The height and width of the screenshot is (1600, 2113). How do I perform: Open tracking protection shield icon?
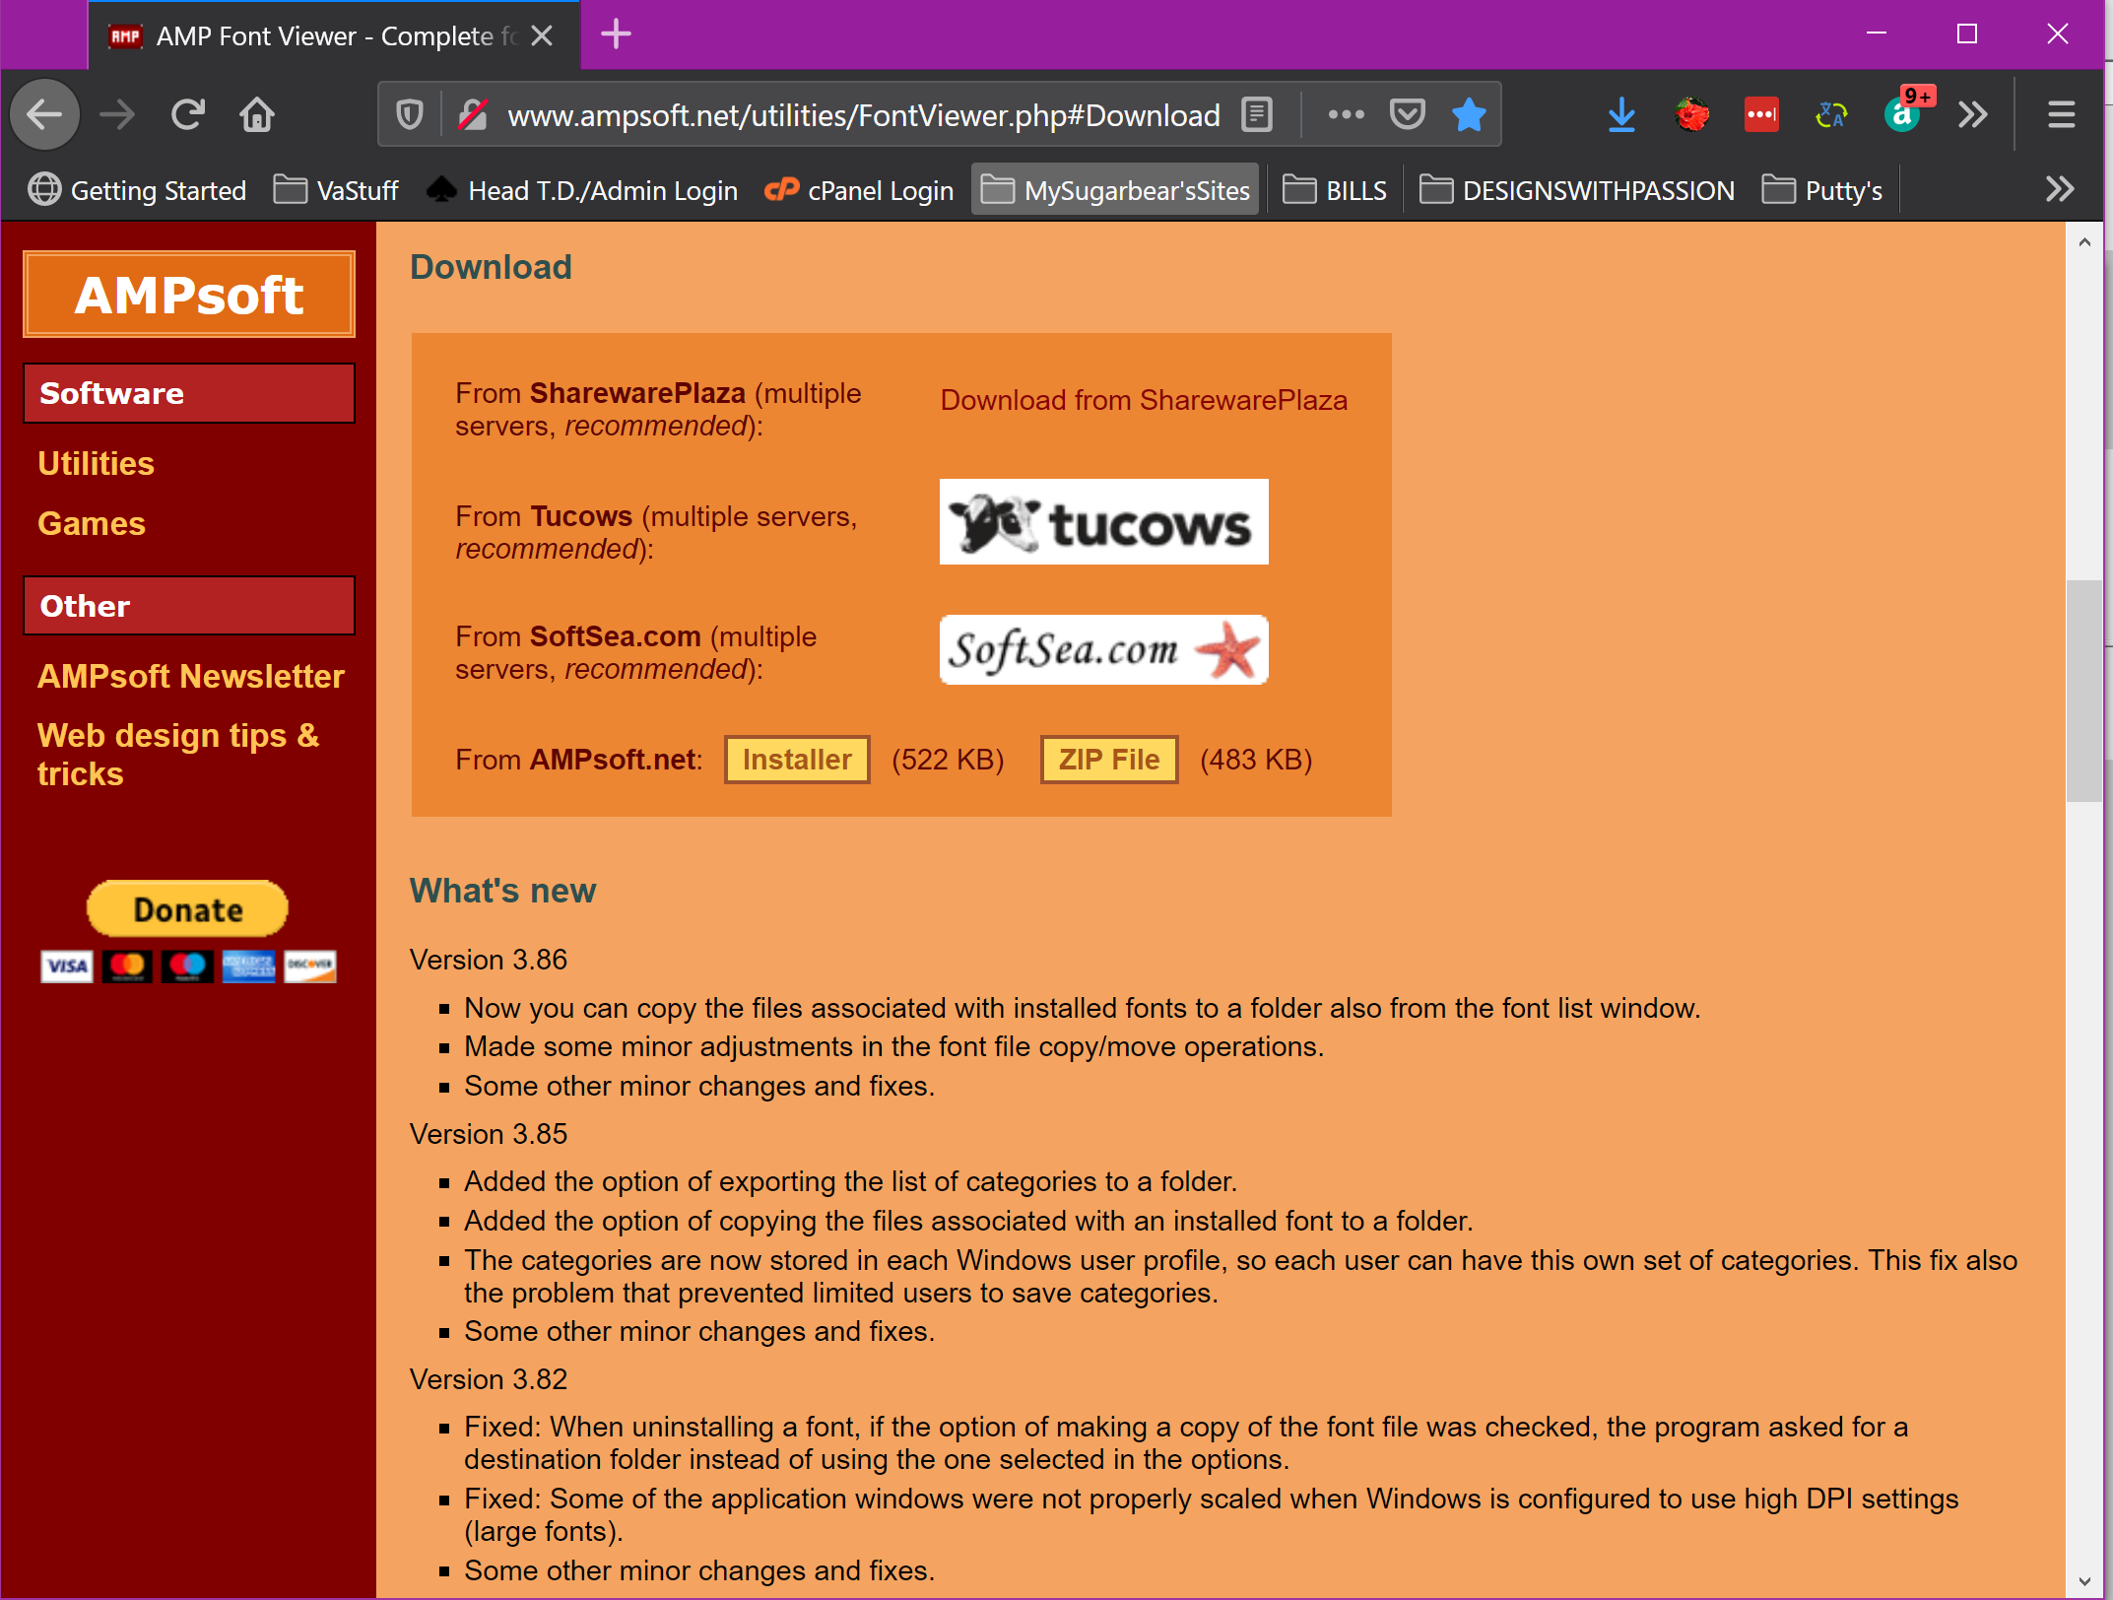click(410, 115)
